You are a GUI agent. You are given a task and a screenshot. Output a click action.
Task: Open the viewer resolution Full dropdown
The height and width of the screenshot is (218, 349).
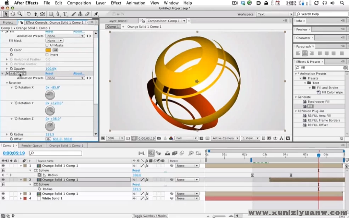point(186,138)
